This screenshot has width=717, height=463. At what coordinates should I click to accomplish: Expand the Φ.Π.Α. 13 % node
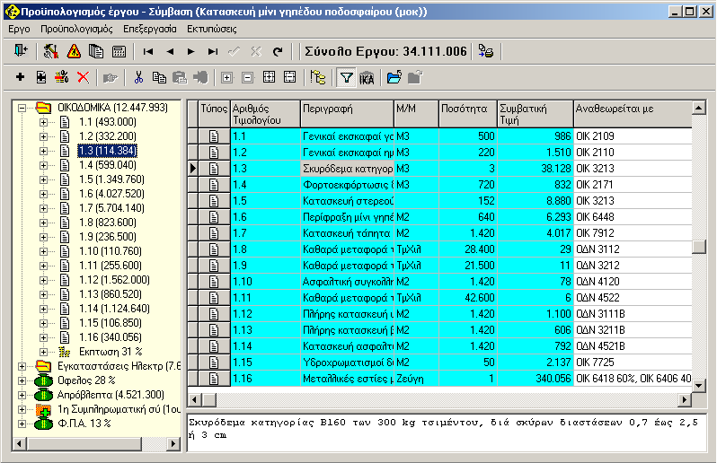click(x=22, y=424)
